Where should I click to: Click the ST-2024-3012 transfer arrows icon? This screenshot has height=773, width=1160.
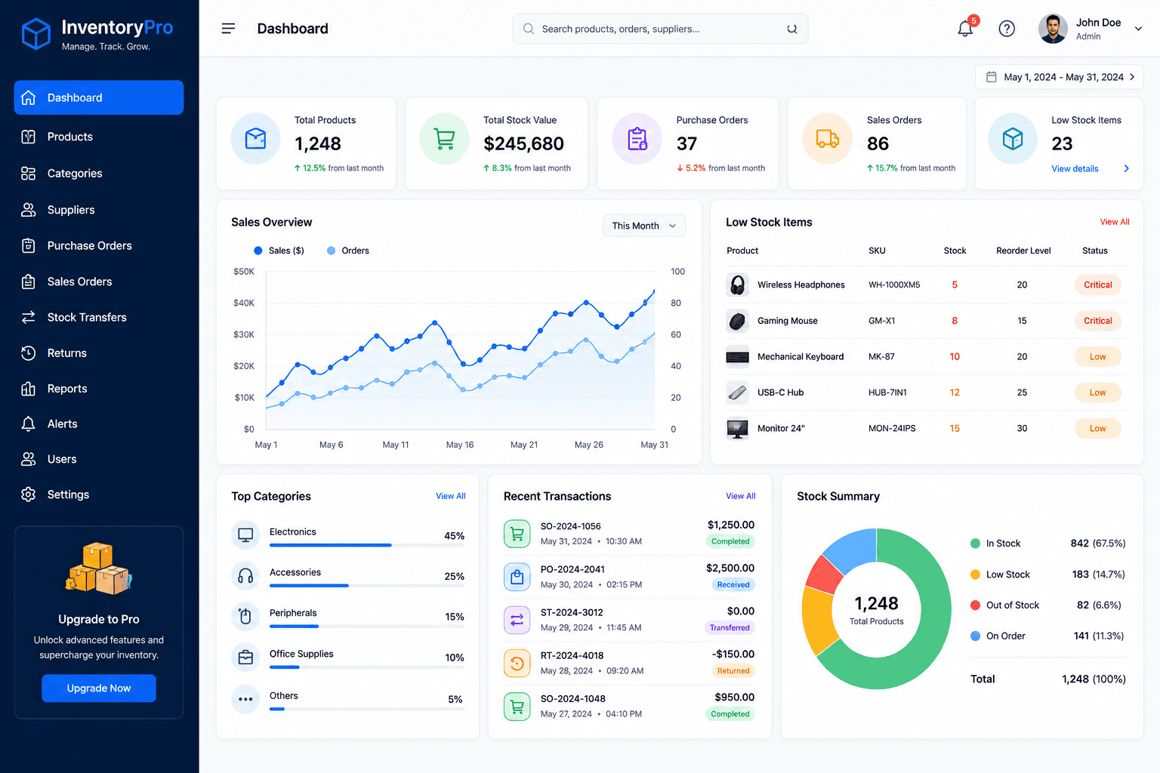517,620
